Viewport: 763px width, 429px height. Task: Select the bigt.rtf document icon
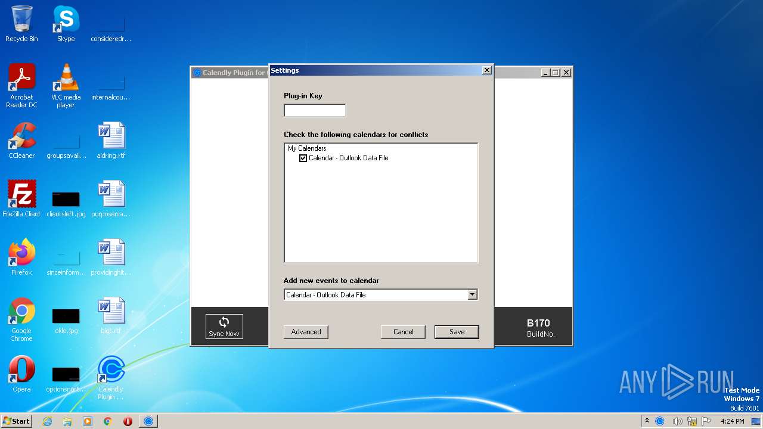pyautogui.click(x=111, y=316)
